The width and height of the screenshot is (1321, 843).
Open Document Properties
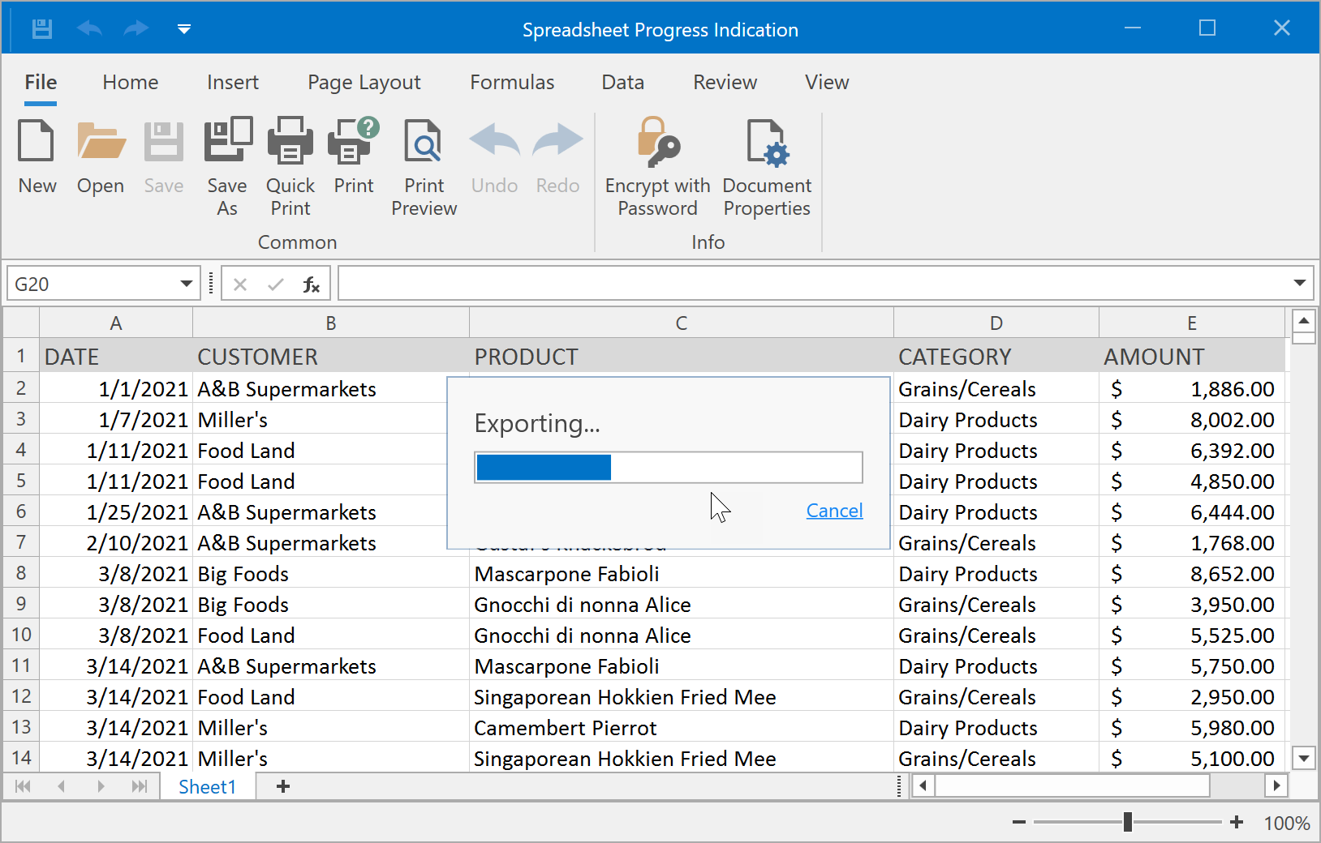tap(767, 142)
